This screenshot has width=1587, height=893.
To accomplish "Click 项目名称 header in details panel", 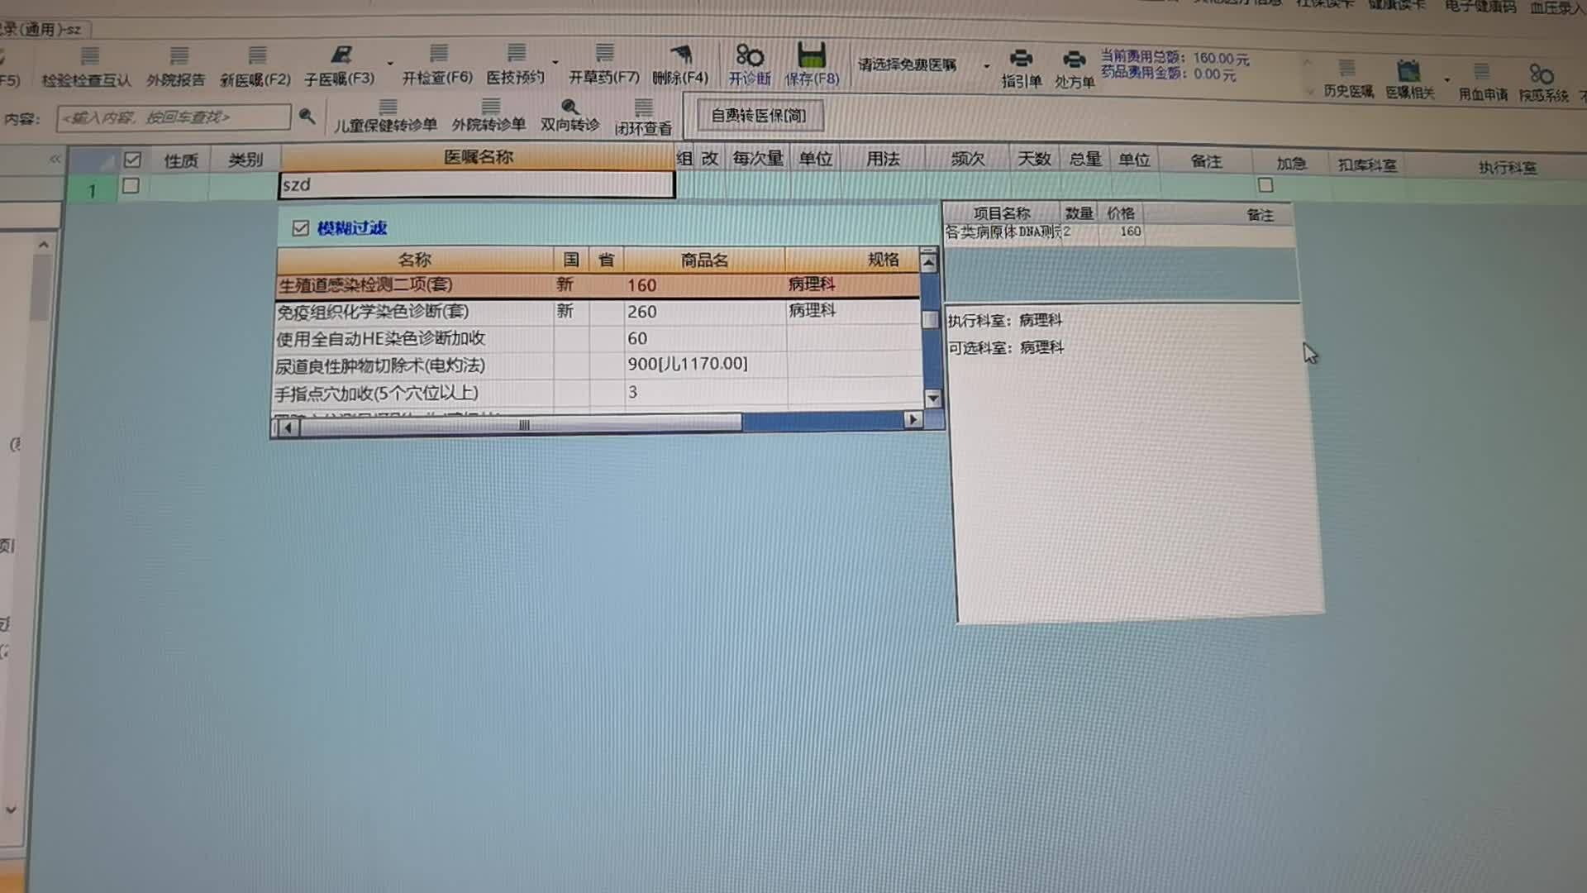I will tap(1002, 213).
